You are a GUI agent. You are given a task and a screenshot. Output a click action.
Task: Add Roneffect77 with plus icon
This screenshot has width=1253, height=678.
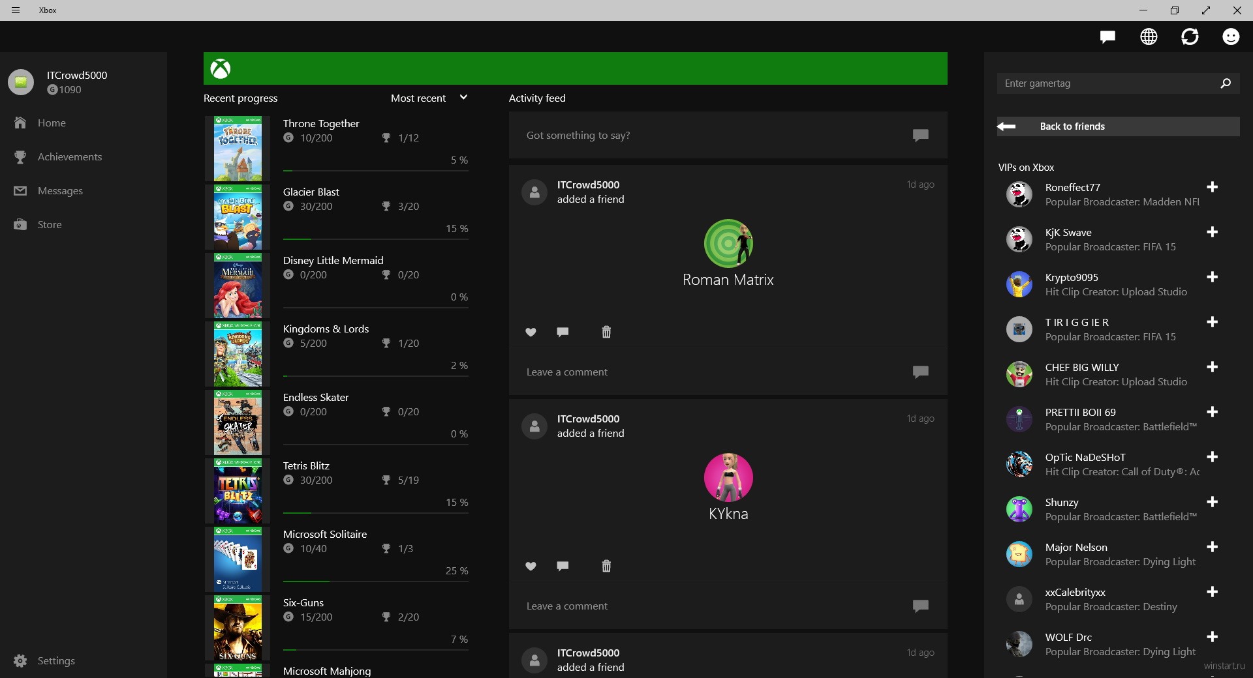pos(1213,187)
